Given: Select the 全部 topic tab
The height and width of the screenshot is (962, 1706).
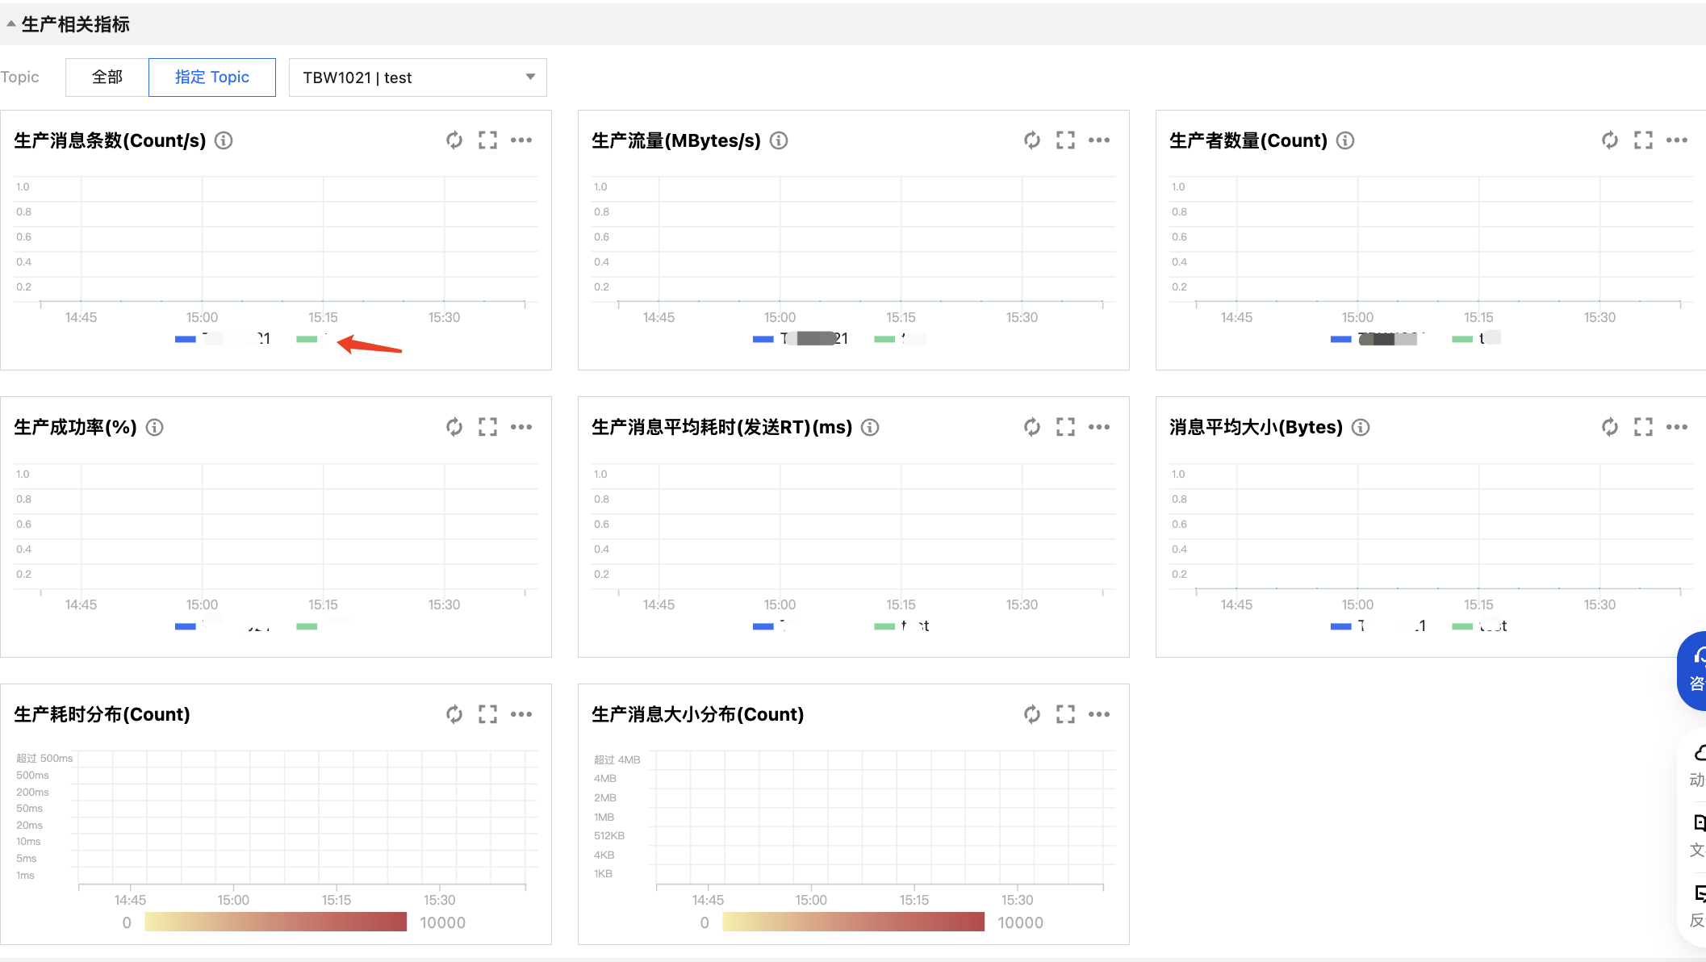Looking at the screenshot, I should [107, 77].
